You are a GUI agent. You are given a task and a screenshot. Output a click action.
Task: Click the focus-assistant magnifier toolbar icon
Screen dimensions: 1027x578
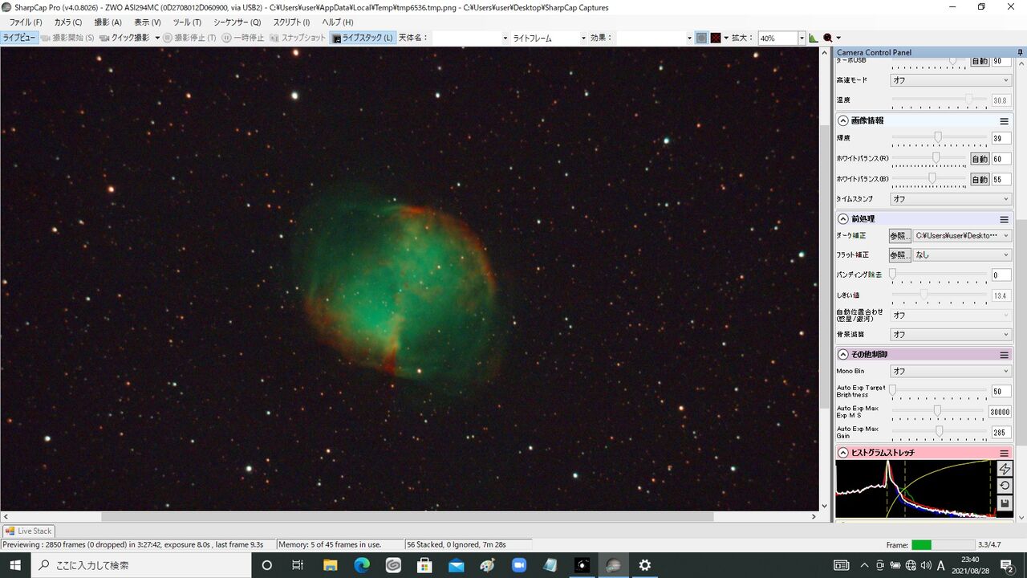(827, 38)
